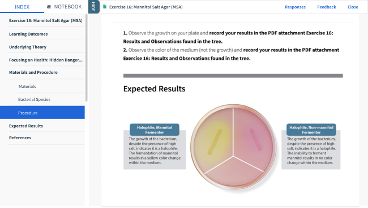Click the header title Exercise 16: Mannitol Salt Agar (MSA)
Screen dimensions: 368x208
(x=146, y=7)
